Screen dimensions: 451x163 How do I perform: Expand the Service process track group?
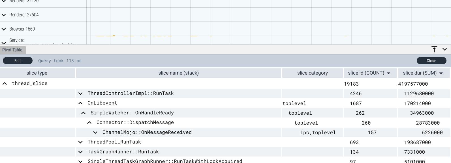[4, 43]
